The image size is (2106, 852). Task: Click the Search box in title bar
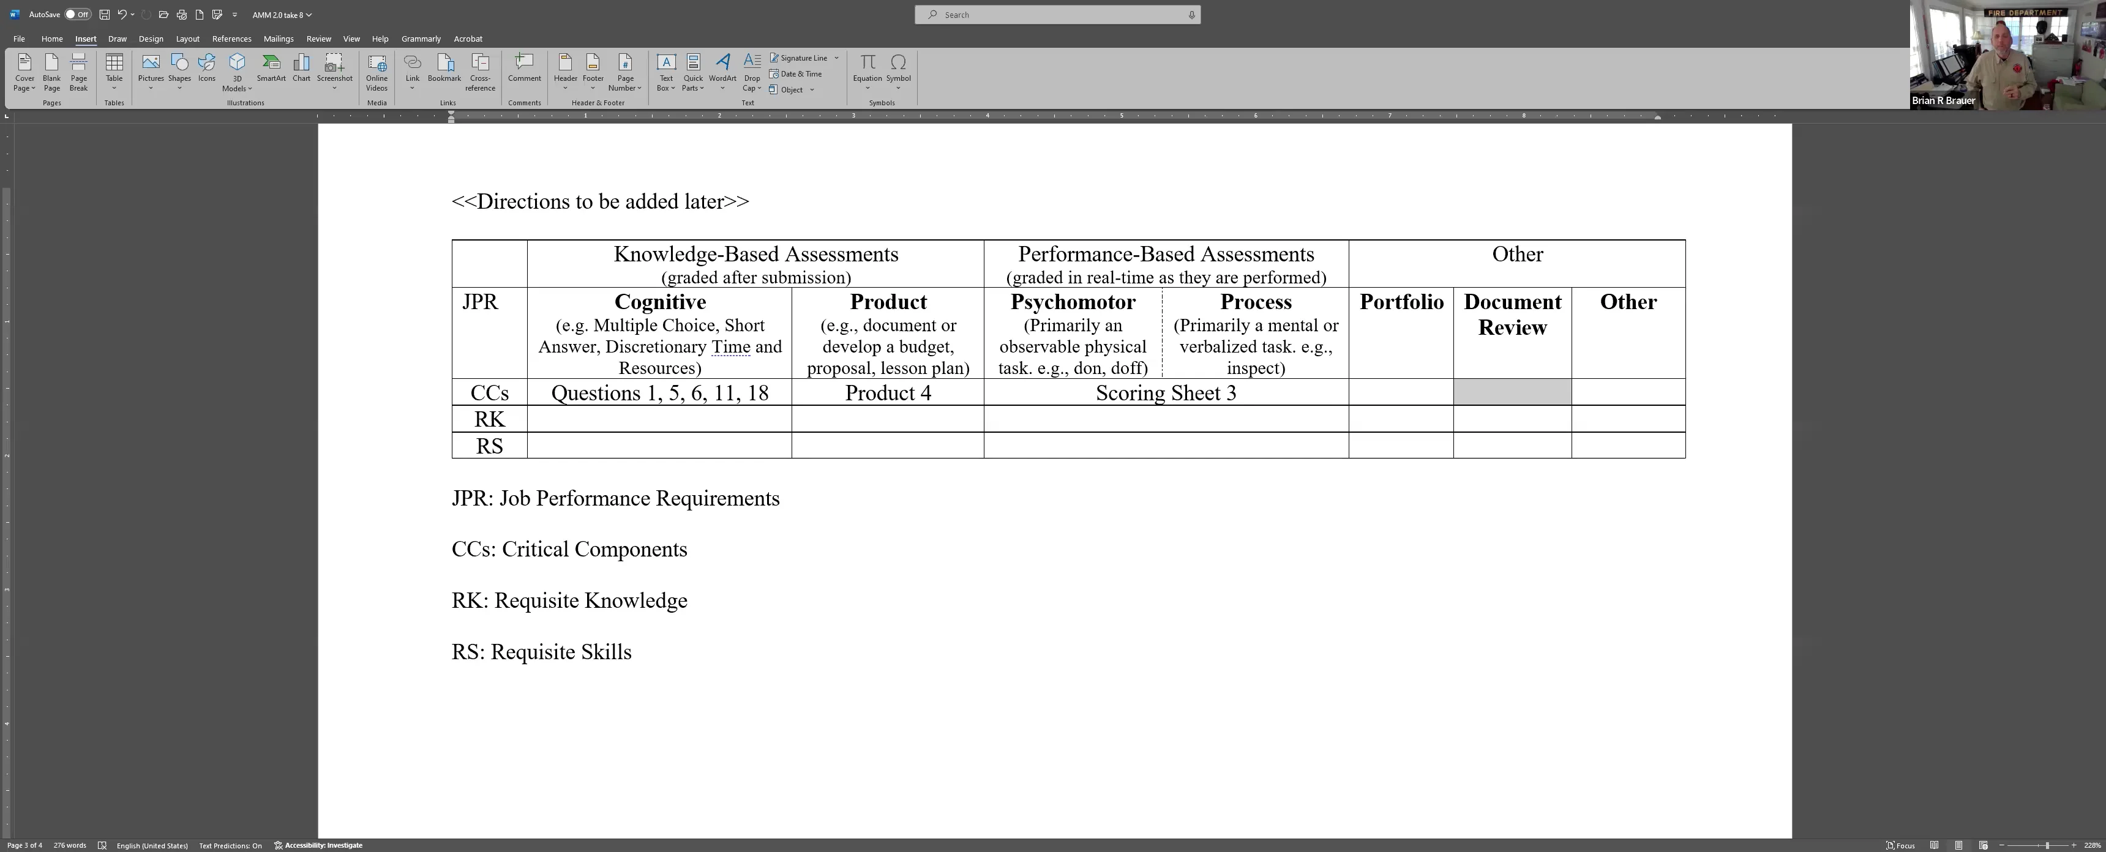[x=1057, y=15]
